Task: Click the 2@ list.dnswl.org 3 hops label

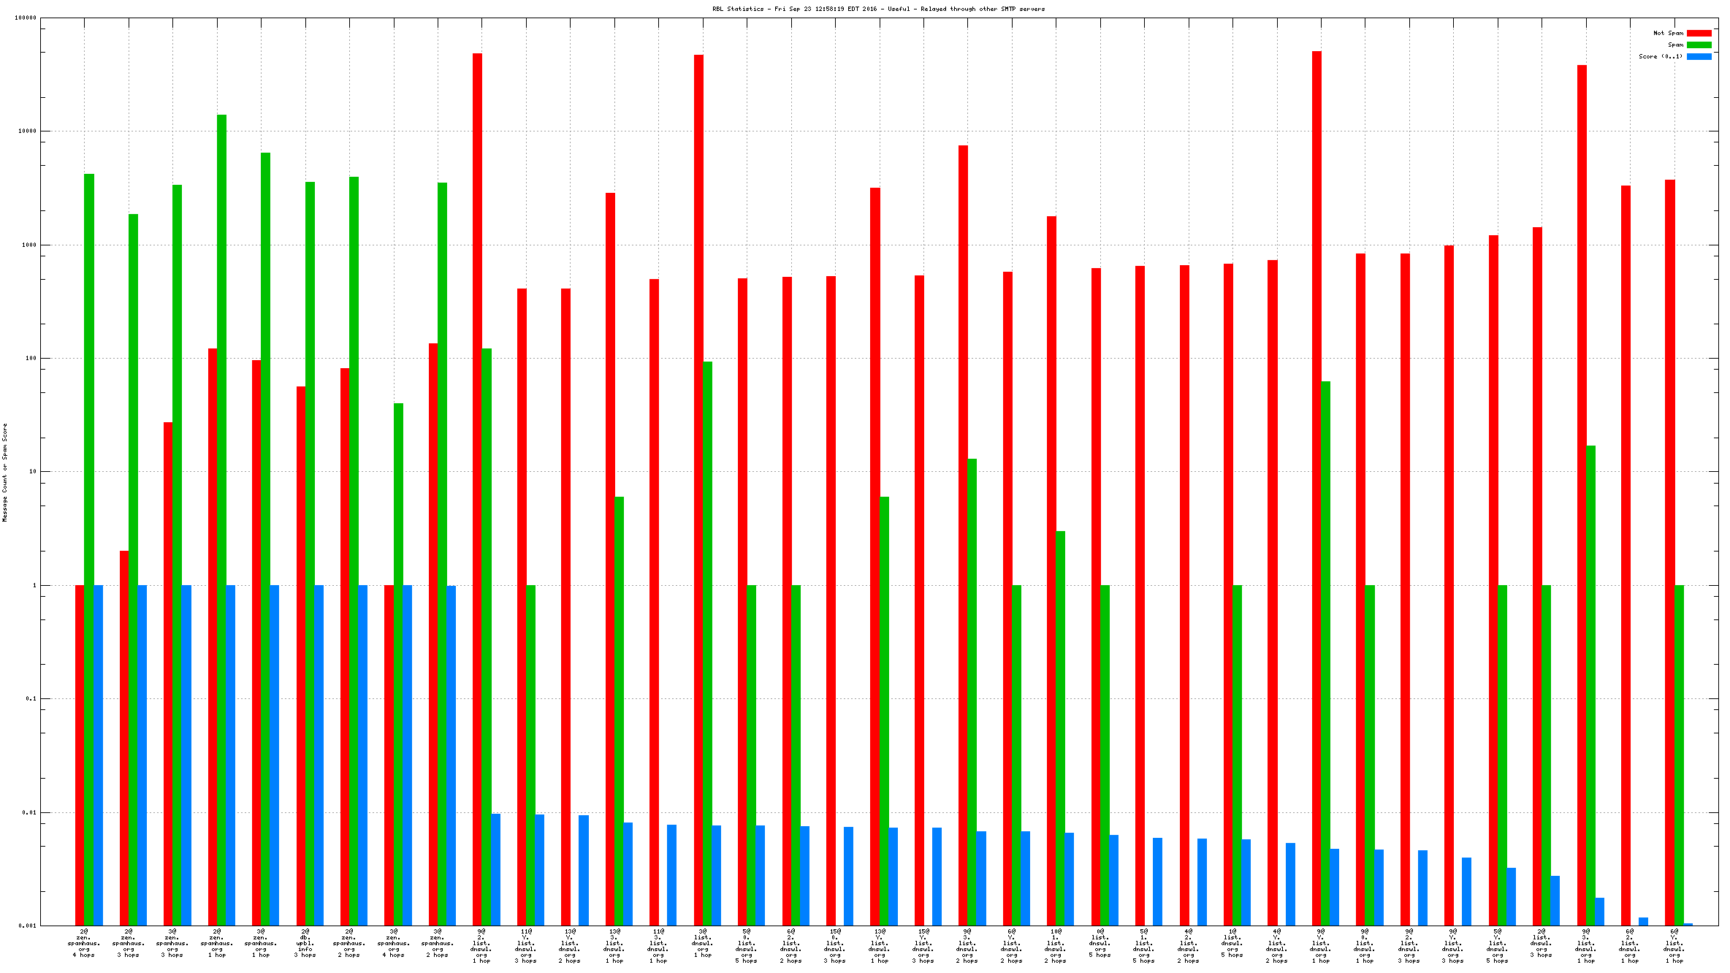Action: [x=1542, y=943]
